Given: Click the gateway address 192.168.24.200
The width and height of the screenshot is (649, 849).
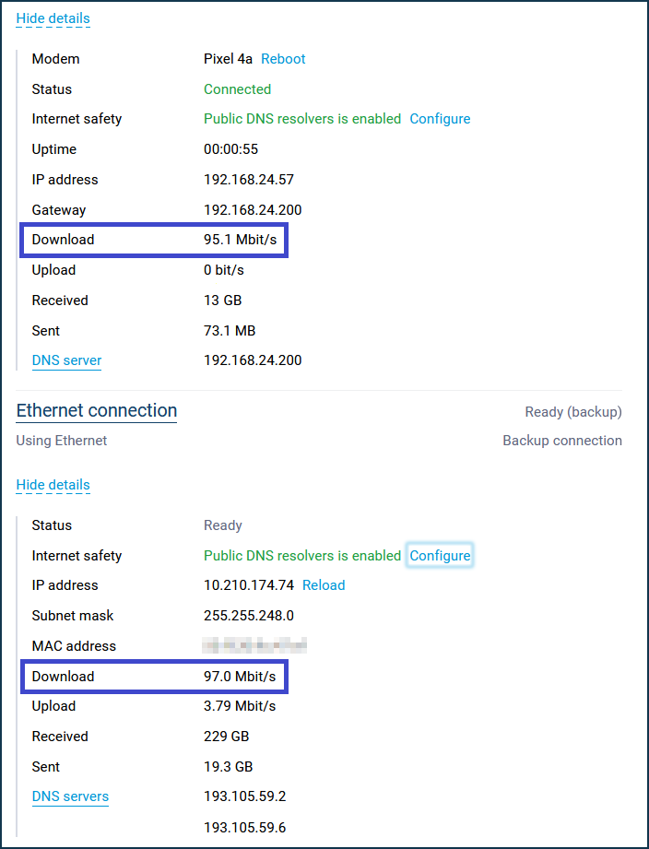Looking at the screenshot, I should pos(253,210).
